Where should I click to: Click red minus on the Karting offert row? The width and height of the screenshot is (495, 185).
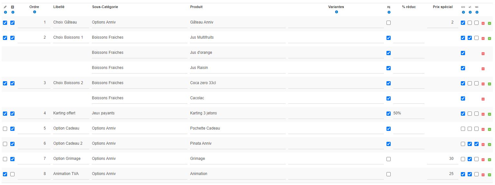point(483,114)
